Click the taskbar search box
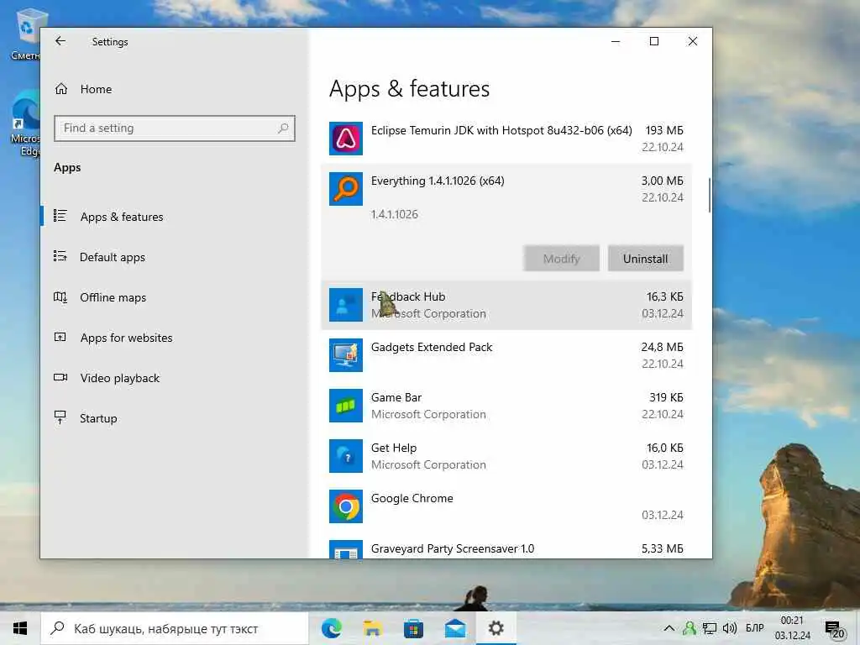 coord(175,628)
